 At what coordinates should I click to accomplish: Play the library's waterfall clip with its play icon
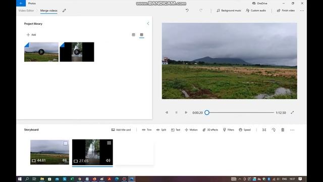coord(77,52)
